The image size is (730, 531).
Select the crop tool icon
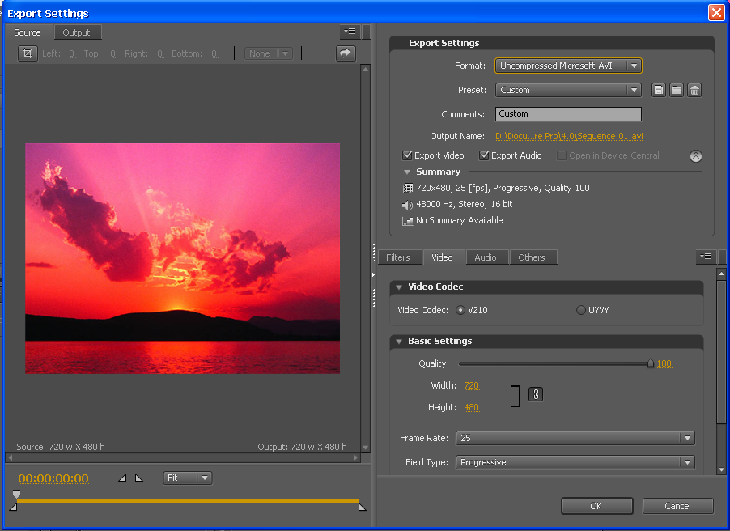(x=28, y=53)
